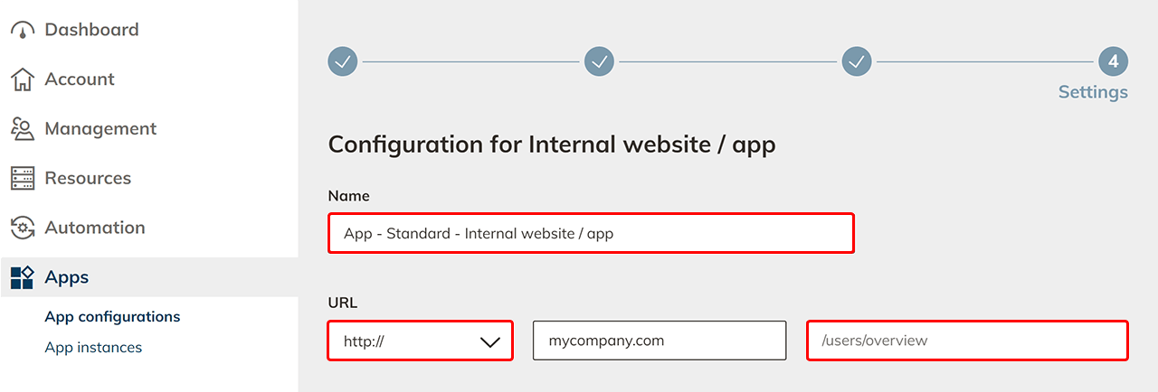
Task: Go to second completed wizard step
Action: tap(599, 61)
